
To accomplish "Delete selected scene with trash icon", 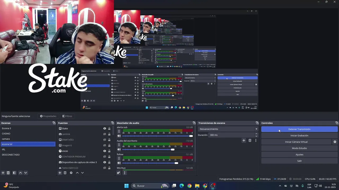I will tap(8, 173).
